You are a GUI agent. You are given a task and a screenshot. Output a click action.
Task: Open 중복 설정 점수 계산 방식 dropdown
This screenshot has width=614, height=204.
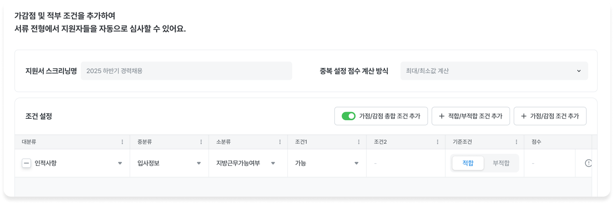tap(494, 71)
